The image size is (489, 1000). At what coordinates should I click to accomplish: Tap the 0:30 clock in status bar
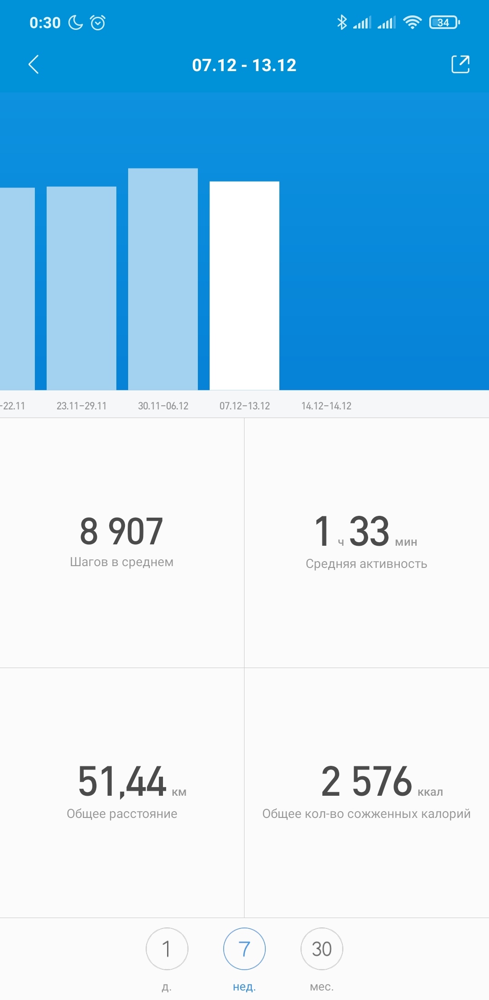45,22
